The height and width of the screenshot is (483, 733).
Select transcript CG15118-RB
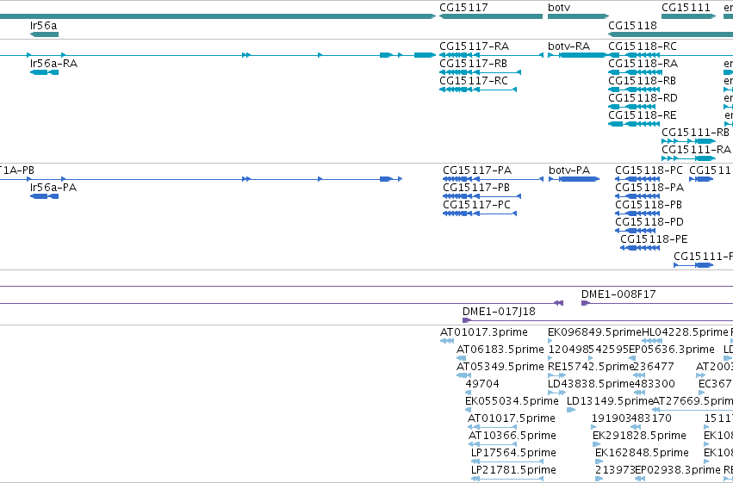642,81
